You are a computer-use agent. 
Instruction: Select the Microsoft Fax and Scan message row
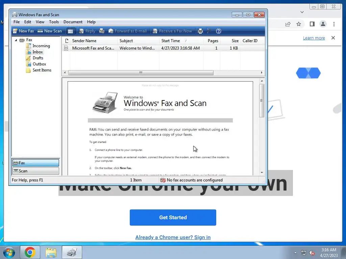click(163, 48)
